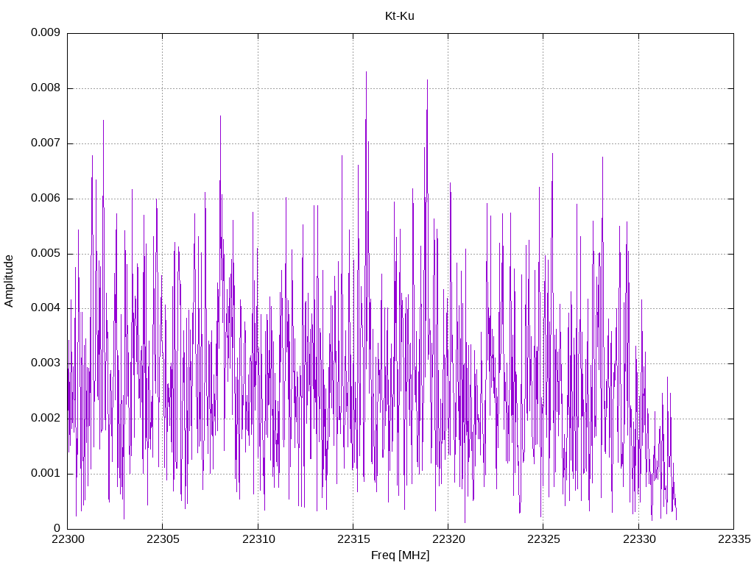Click the x-axis tick label 22305

pyautogui.click(x=163, y=539)
